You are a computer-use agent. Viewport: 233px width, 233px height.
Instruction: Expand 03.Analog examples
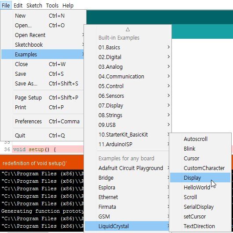128,67
